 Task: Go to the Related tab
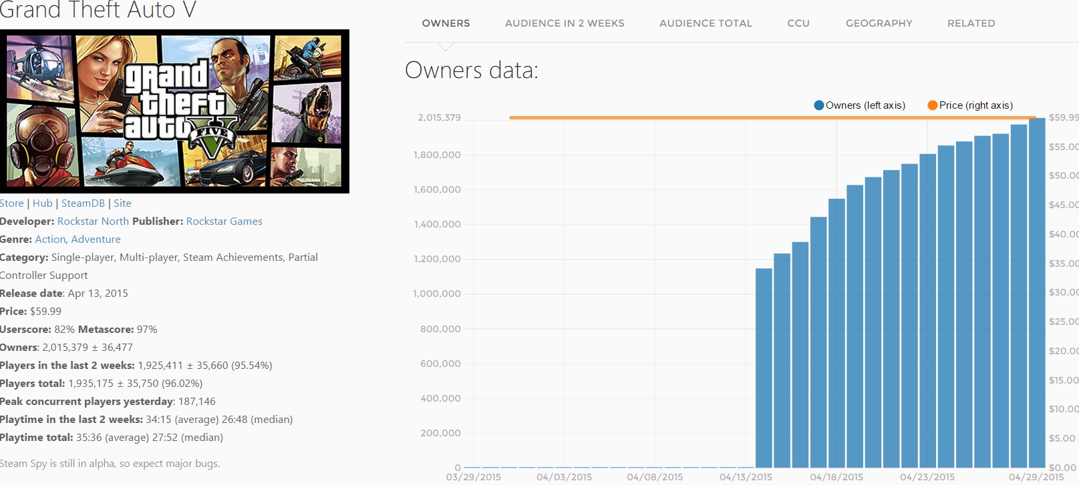click(x=971, y=23)
